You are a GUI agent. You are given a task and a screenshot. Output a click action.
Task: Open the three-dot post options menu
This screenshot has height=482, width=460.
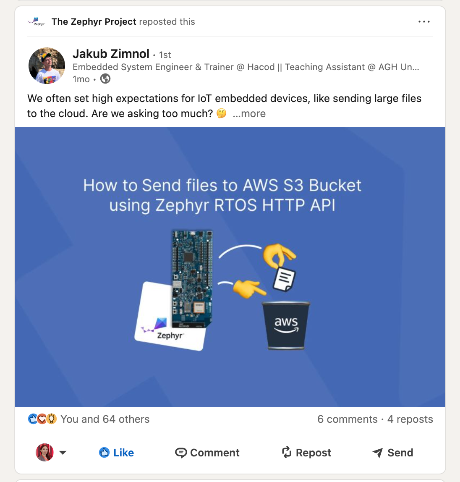(x=424, y=22)
